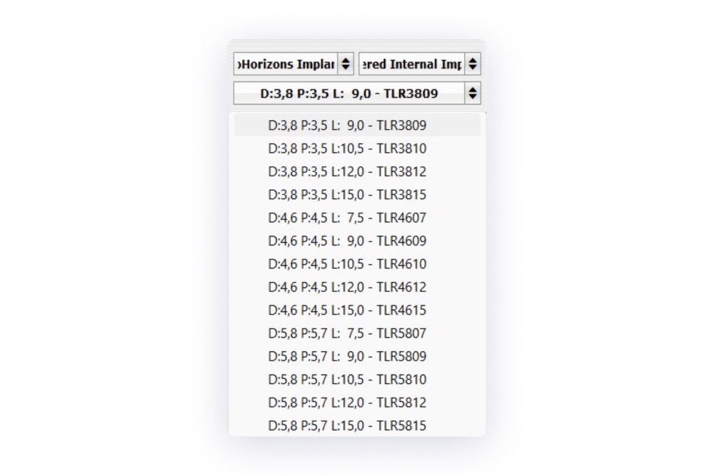Click the implant type dropdown stepper arrows
The width and height of the screenshot is (714, 476).
click(473, 64)
